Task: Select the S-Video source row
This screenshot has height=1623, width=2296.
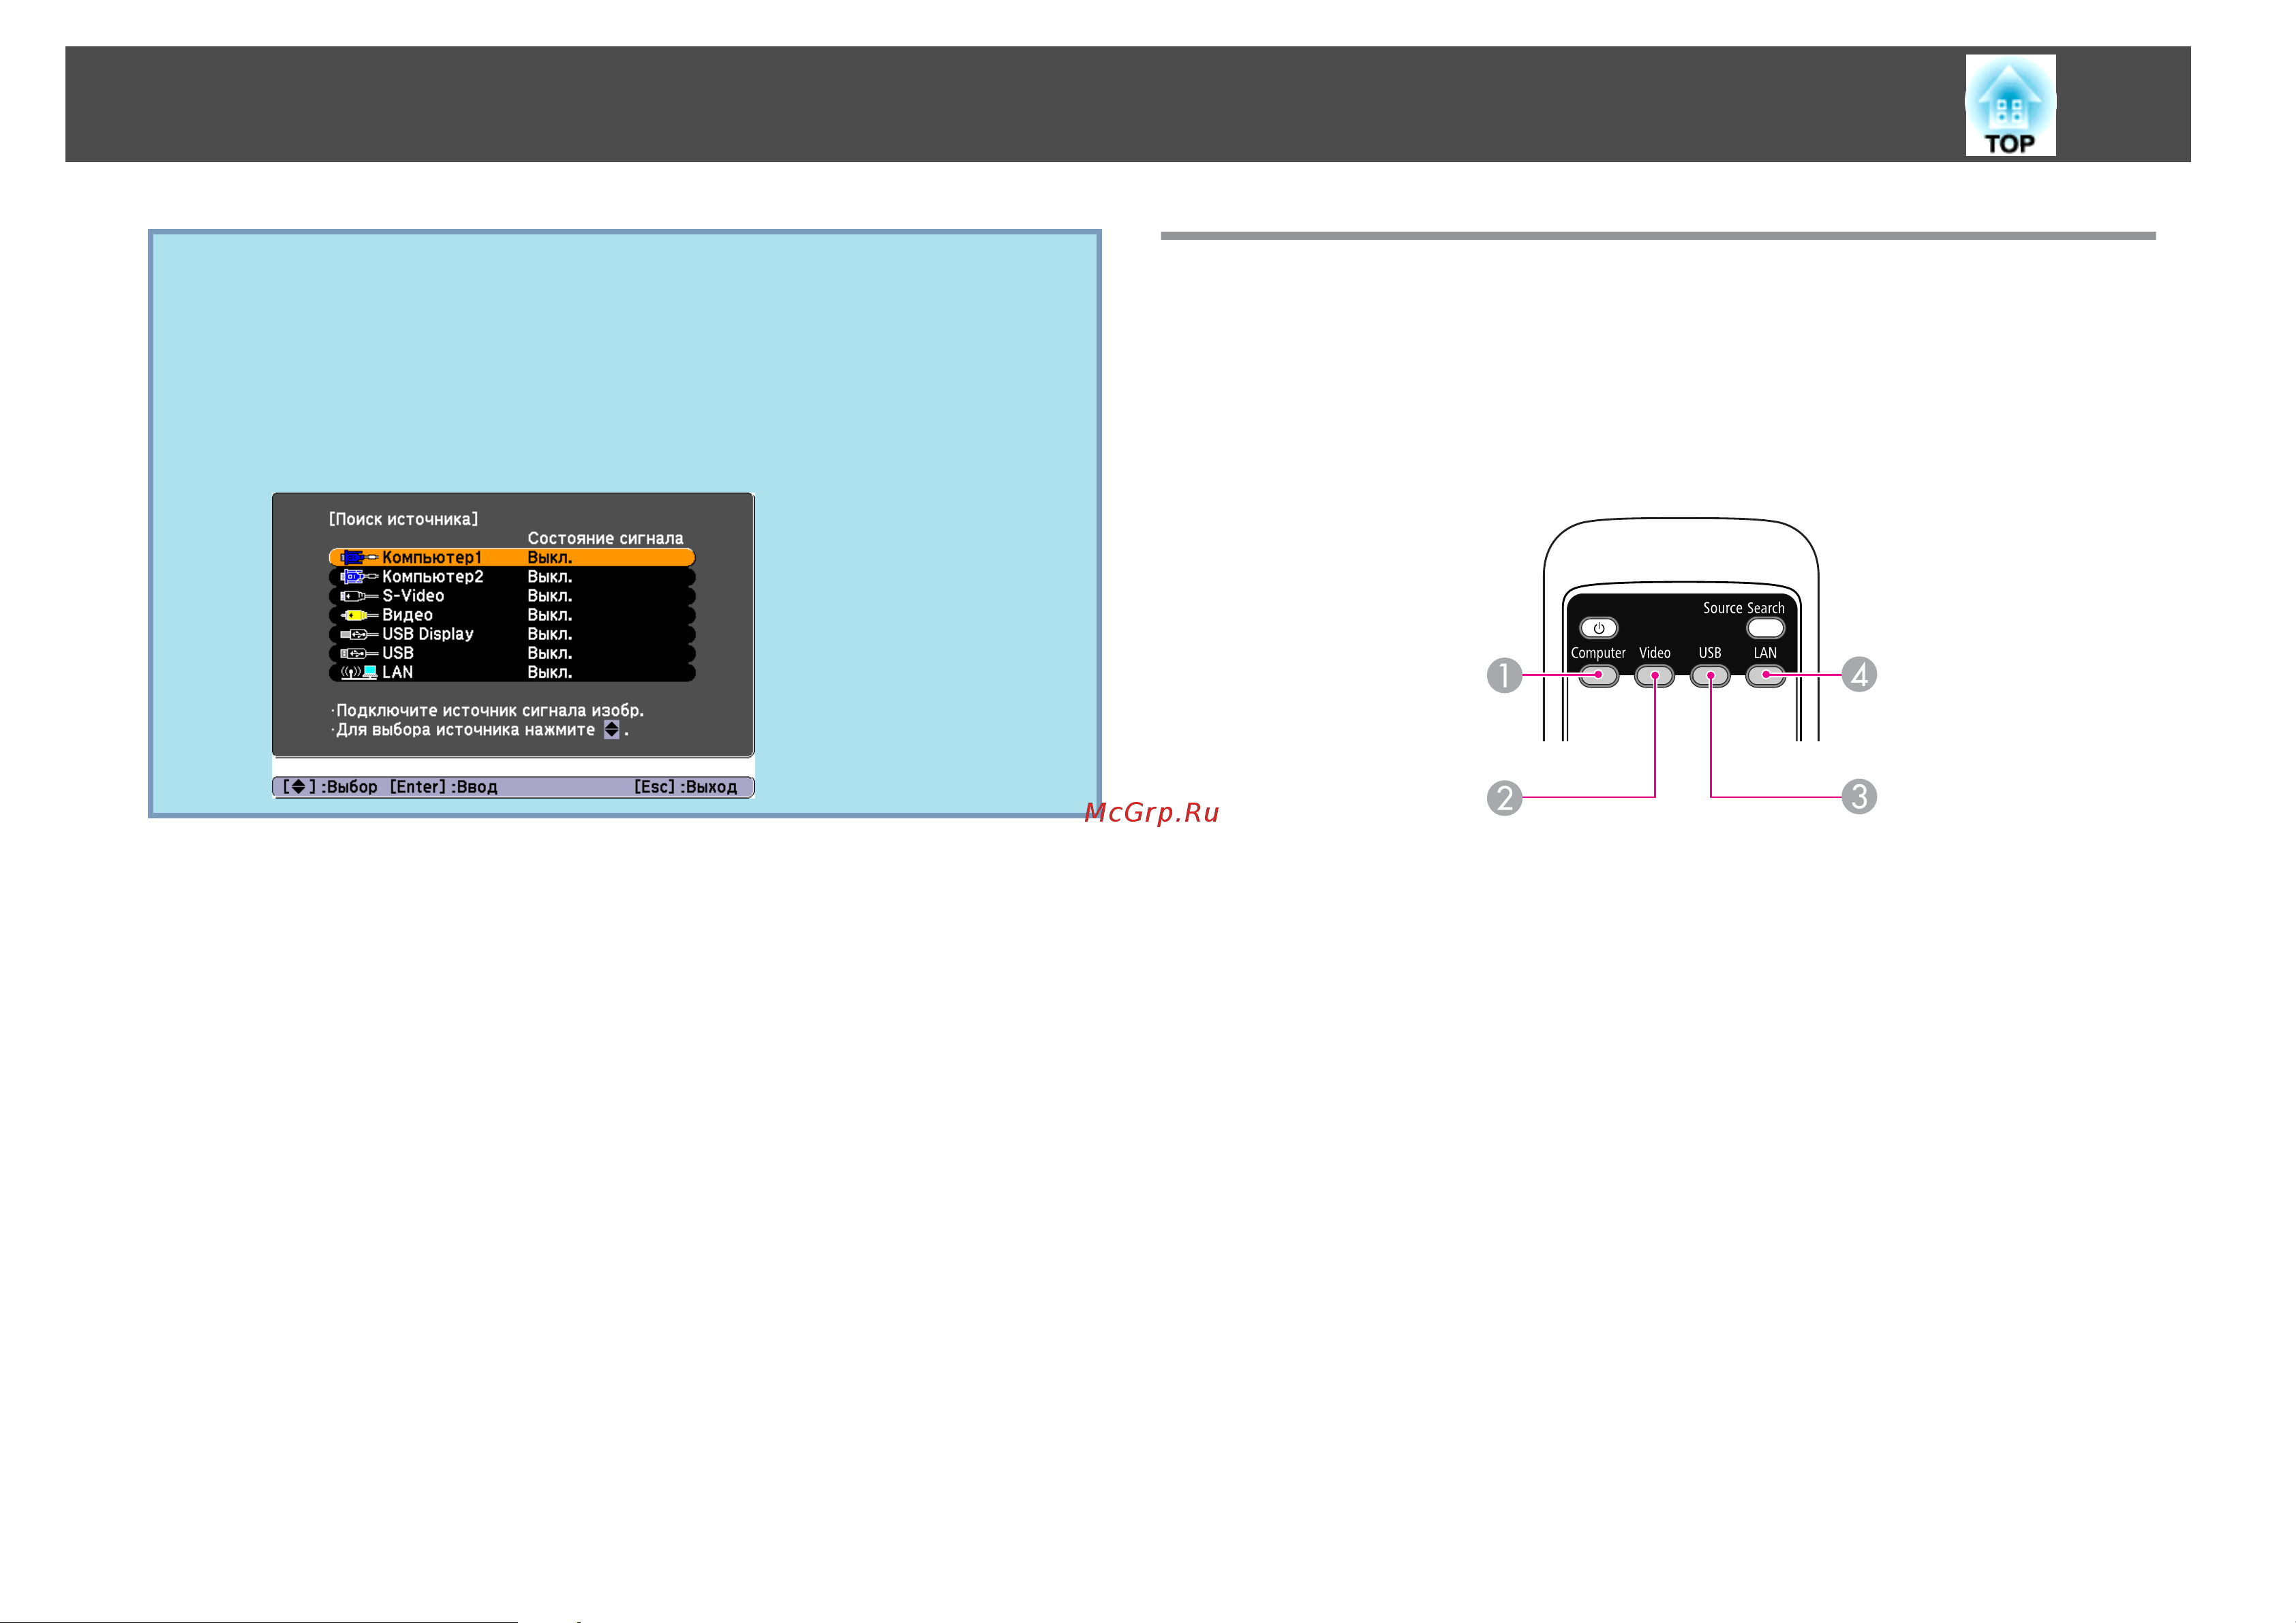Action: (x=511, y=595)
